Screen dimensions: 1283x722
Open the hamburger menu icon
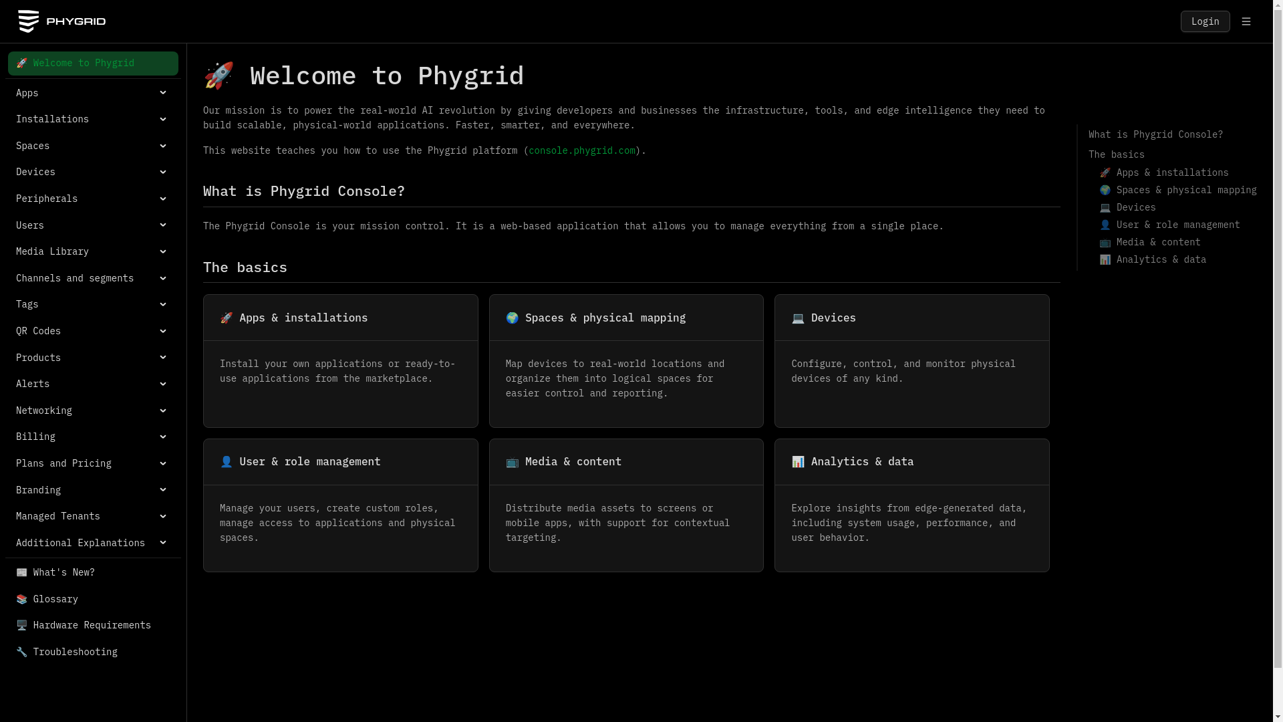coord(1246,21)
